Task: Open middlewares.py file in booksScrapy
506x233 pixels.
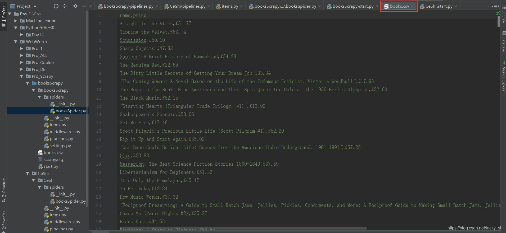Action: (x=62, y=132)
